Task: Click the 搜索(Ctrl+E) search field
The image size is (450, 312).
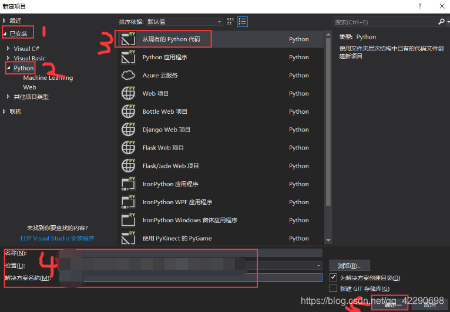Action: click(385, 22)
